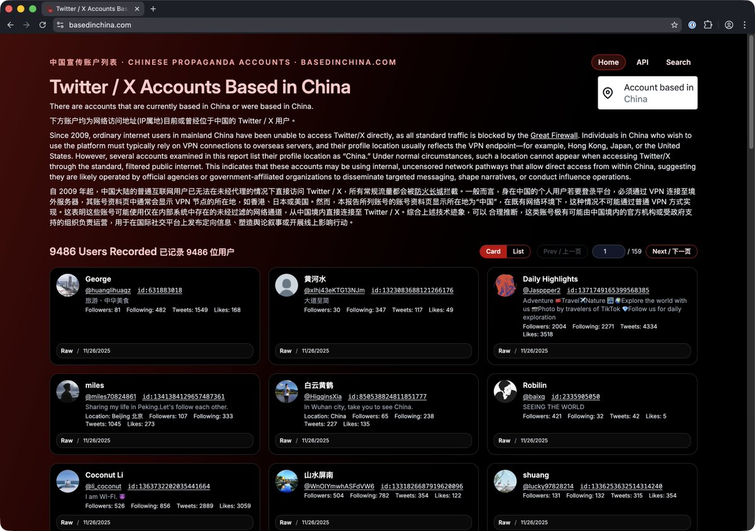Viewport: 755px width, 531px height.
Task: Open miles' profile avatar
Action: (67, 391)
